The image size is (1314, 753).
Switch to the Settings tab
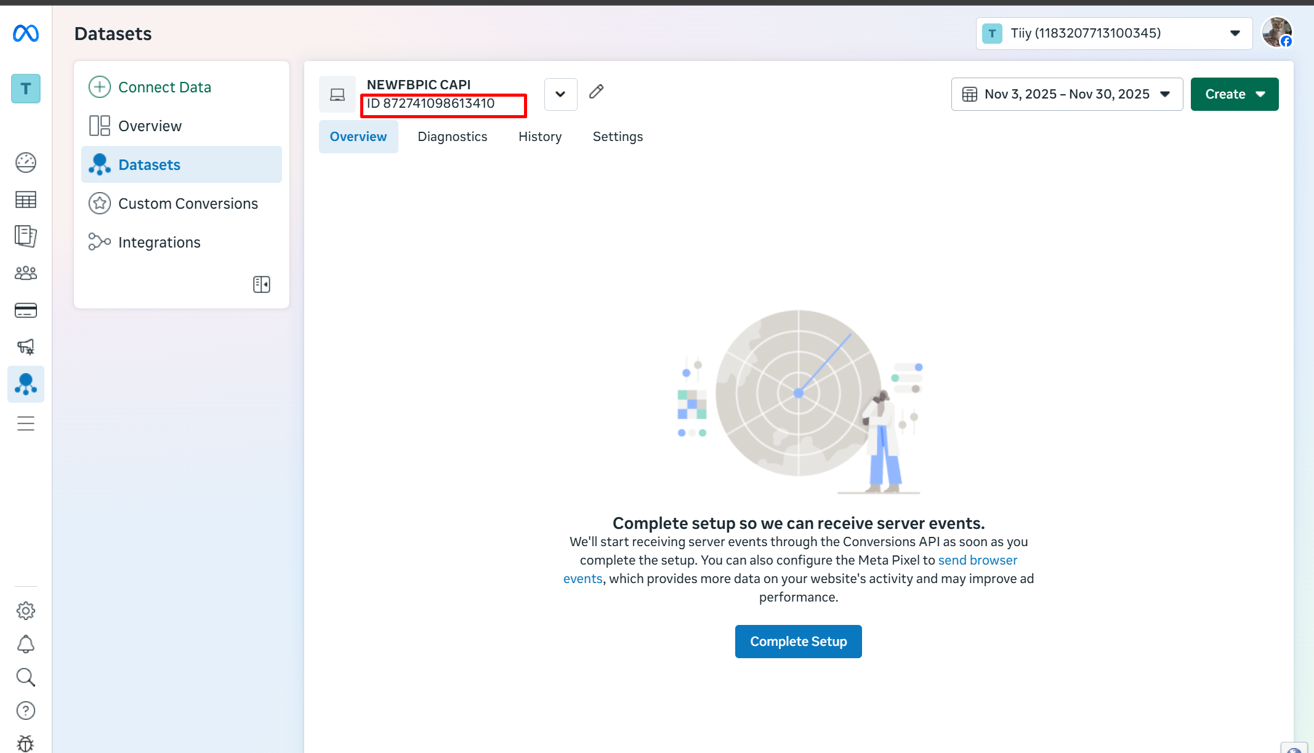[618, 137]
